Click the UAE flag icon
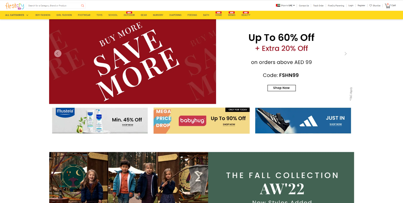403x203 pixels. 278,5
